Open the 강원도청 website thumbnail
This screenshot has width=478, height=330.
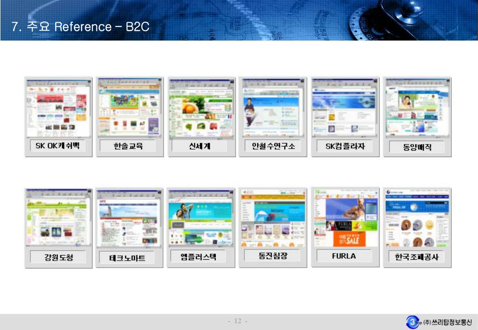point(58,218)
